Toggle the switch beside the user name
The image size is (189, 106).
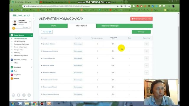pyautogui.click(x=30, y=21)
